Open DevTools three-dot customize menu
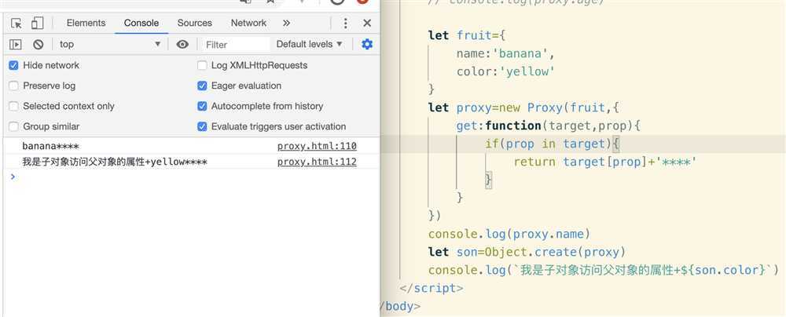The height and width of the screenshot is (317, 786). click(345, 24)
